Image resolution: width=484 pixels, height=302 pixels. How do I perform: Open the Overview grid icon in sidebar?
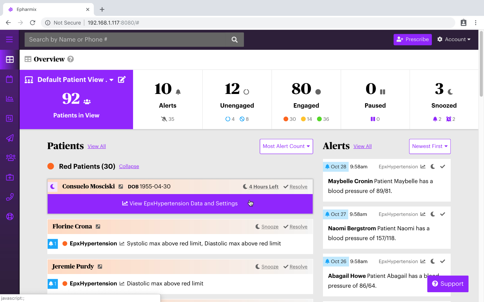click(10, 60)
